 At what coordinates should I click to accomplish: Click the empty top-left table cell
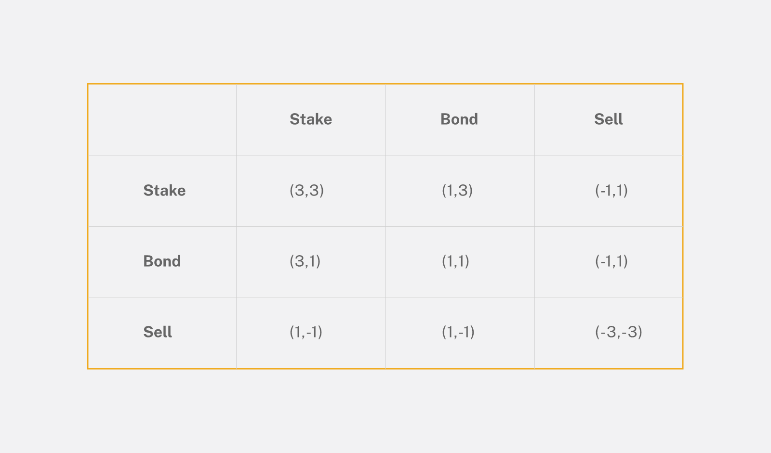[162, 119]
